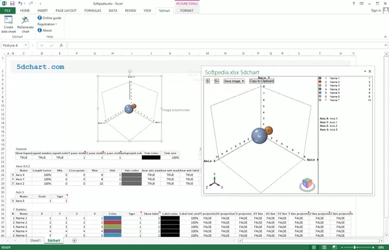The height and width of the screenshot is (250, 389).
Task: Adjust the zoom slider handle in status bar
Action: pyautogui.click(x=355, y=247)
